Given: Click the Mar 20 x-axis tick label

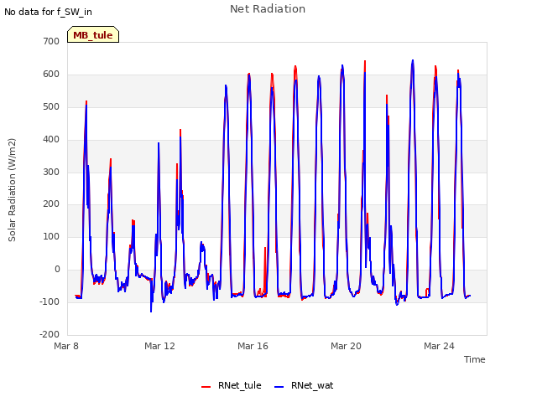Looking at the screenshot, I should click(x=346, y=346).
